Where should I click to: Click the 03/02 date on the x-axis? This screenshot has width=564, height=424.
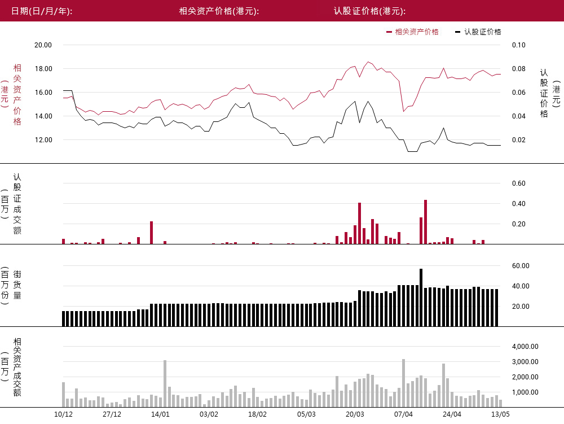(x=209, y=414)
